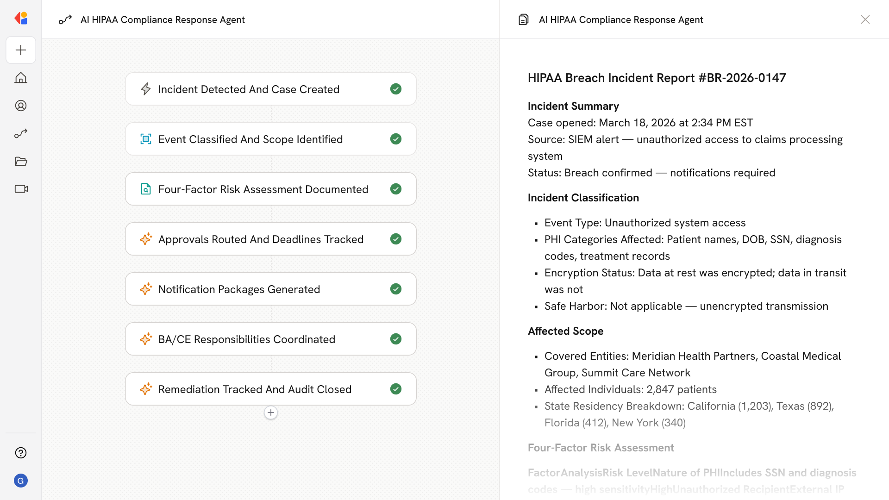889x500 pixels.
Task: Add a new step below Remediation node
Action: (x=271, y=412)
